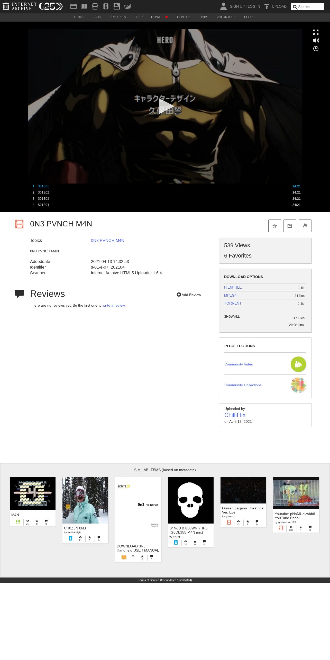Click the 25th anniversary logo
Image resolution: width=330 pixels, height=660 pixels.
coord(51,6)
